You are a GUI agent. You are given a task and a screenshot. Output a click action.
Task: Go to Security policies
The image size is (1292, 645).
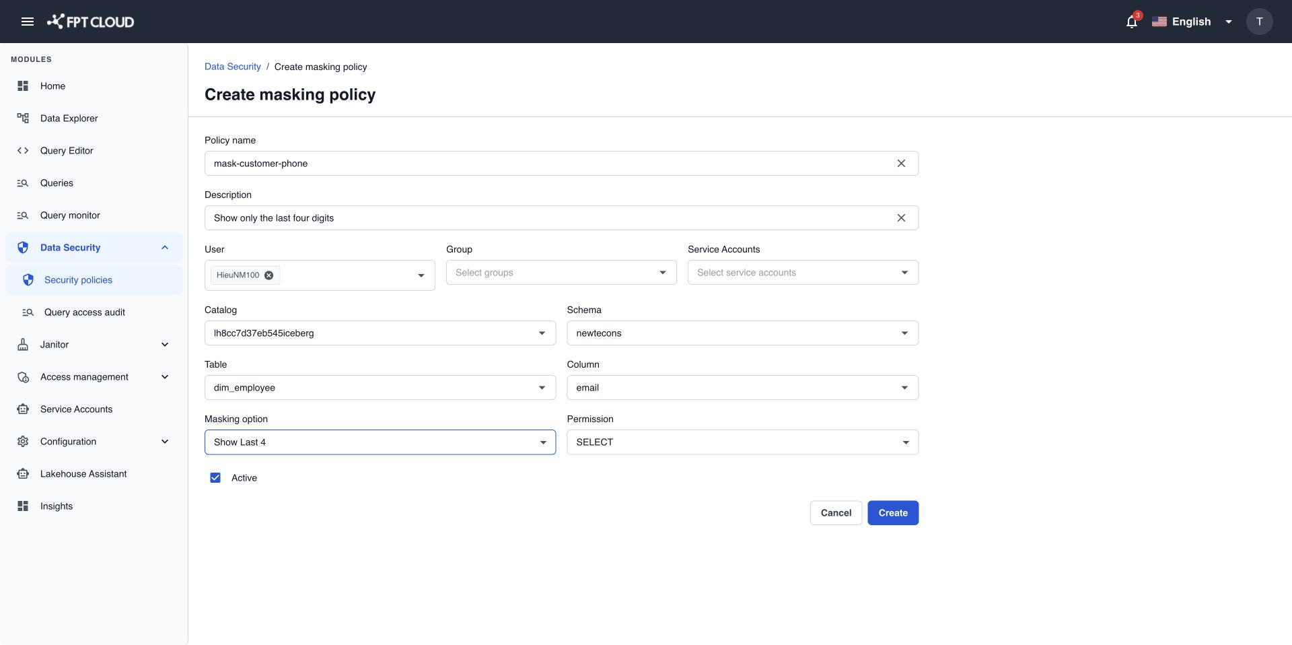click(94, 280)
